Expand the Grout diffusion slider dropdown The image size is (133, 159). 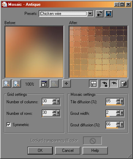(x=122, y=124)
